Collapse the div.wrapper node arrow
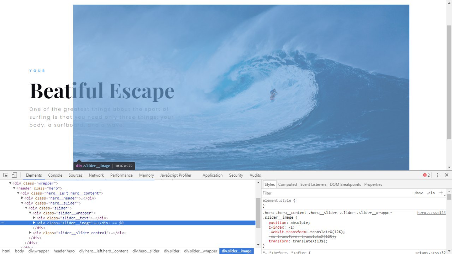The height and width of the screenshot is (254, 452). (10, 183)
